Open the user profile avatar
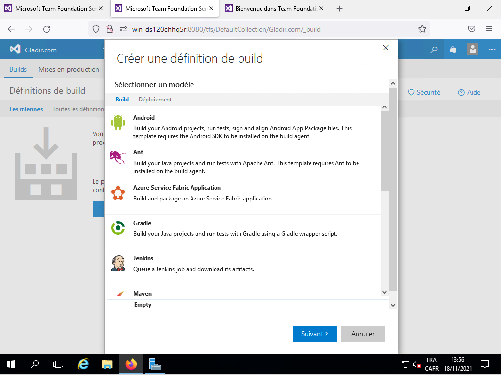 point(473,50)
